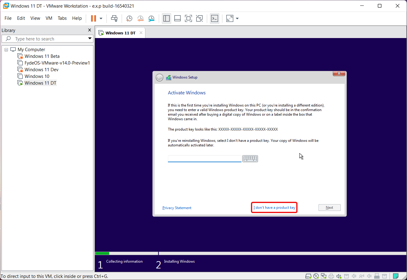The height and width of the screenshot is (280, 407).
Task: Open the Edit menu
Action: click(21, 18)
